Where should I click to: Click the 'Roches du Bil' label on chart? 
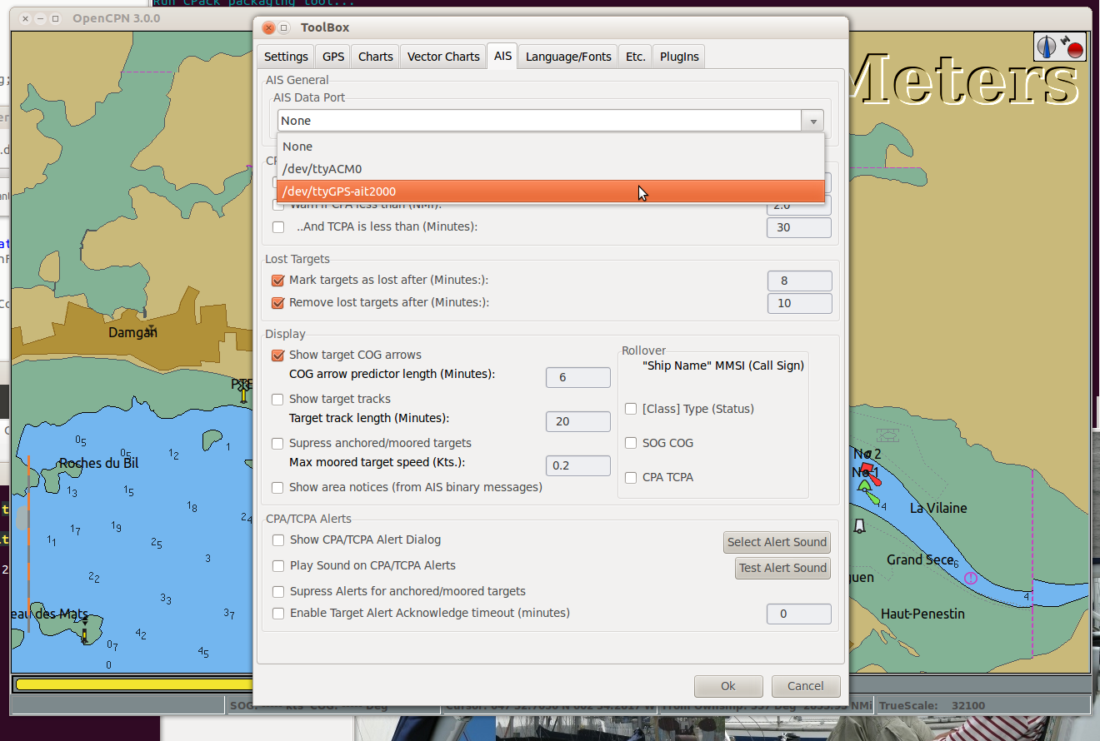[x=98, y=463]
